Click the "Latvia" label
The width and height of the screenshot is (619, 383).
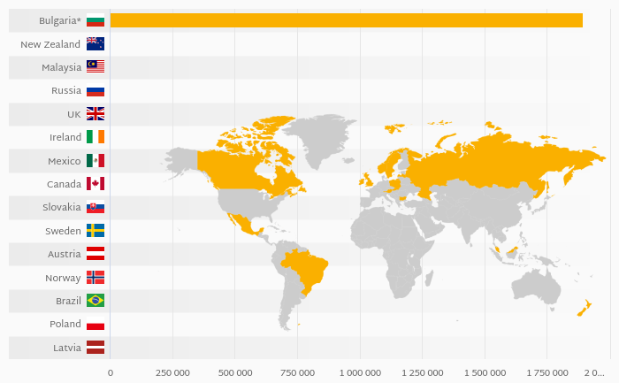[x=66, y=348]
